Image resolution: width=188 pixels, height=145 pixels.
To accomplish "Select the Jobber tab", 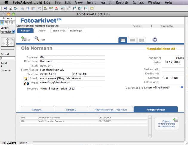I will coord(42,31).
